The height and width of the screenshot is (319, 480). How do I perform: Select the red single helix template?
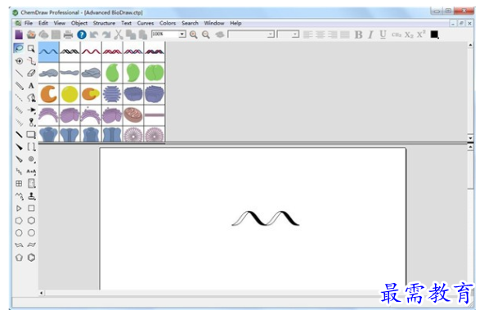(x=91, y=52)
